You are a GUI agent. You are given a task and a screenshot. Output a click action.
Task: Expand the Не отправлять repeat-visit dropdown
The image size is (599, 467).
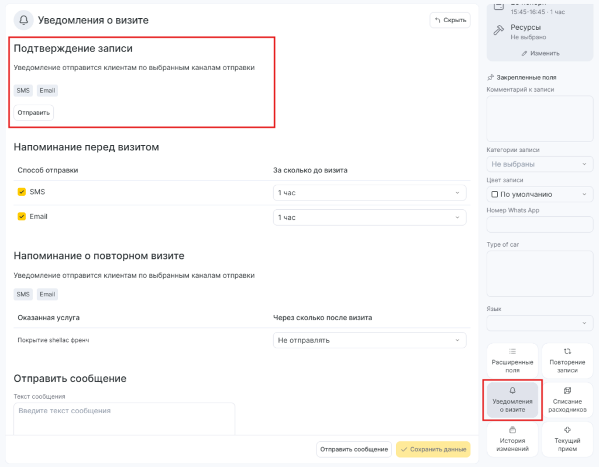tap(369, 340)
